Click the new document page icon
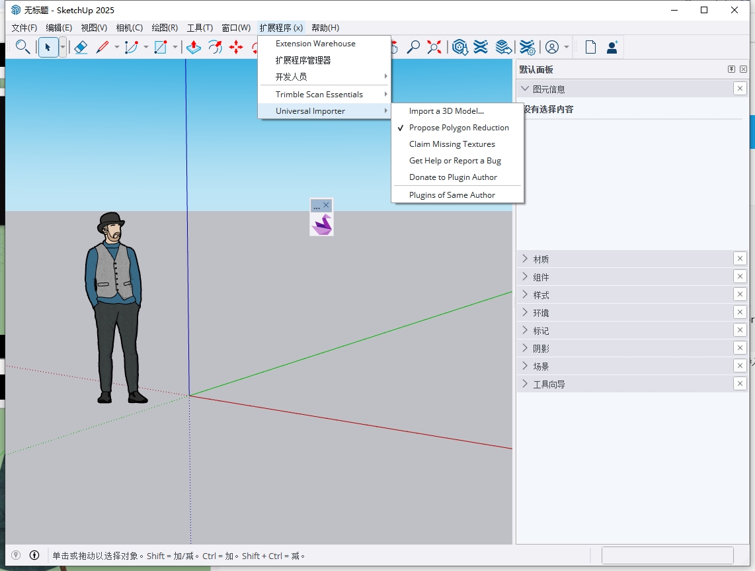This screenshot has height=571, width=755. tap(590, 47)
